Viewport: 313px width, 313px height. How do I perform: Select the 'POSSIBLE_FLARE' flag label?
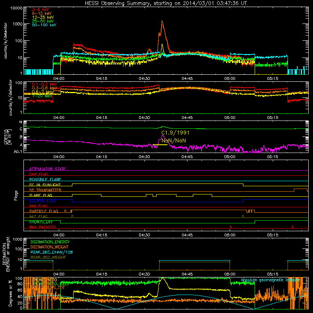pyautogui.click(x=45, y=180)
